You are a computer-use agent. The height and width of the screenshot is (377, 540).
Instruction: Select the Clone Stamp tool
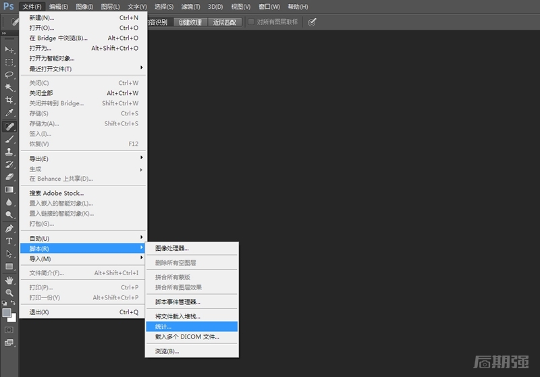point(9,152)
